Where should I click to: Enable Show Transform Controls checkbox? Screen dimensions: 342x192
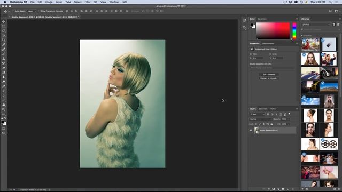pyautogui.click(x=40, y=11)
